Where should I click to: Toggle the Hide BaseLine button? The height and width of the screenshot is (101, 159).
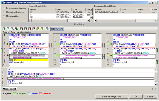[57, 29]
